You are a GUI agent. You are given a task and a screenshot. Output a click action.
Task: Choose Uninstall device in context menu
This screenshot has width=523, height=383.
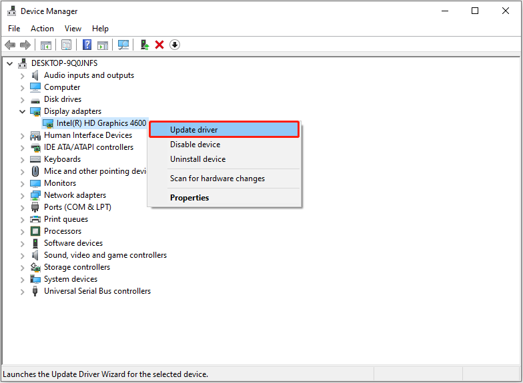point(224,159)
